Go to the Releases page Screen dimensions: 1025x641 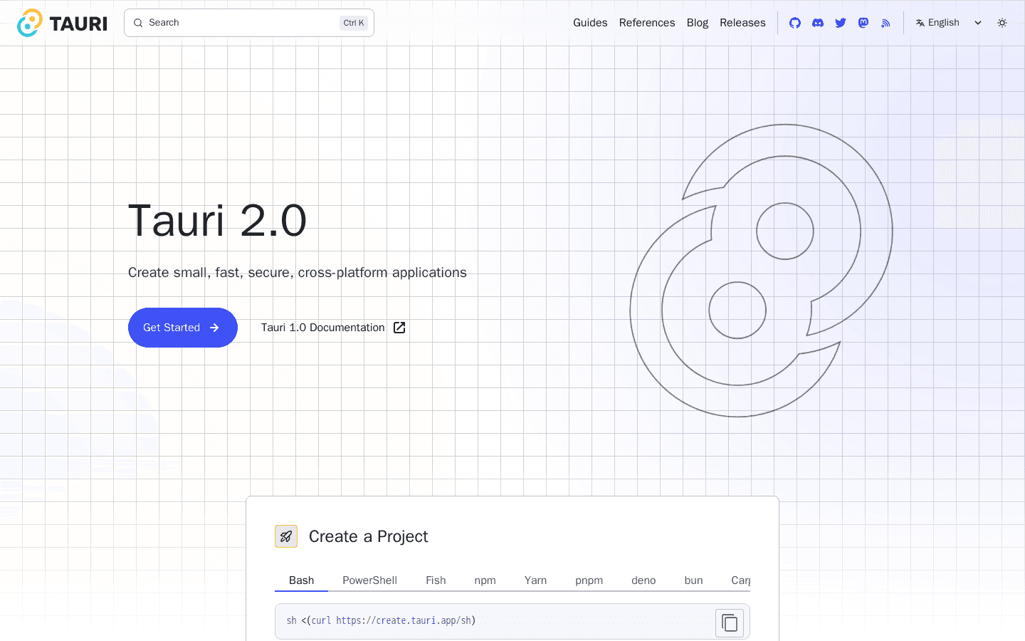pyautogui.click(x=742, y=23)
